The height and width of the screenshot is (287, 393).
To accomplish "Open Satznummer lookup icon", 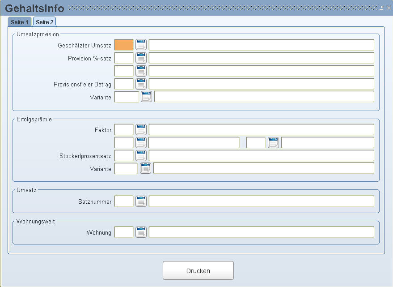I will 141,201.
